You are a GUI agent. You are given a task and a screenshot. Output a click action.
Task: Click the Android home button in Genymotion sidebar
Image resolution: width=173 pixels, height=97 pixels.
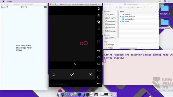click(99, 71)
